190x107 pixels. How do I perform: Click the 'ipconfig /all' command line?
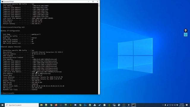[x=12, y=27]
